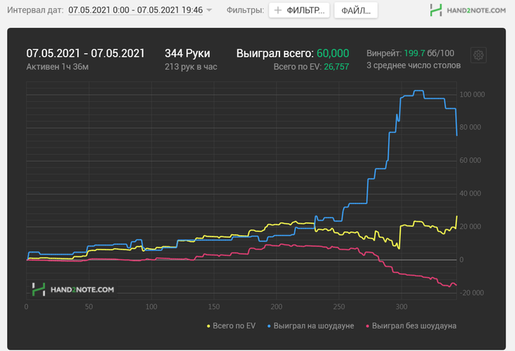Click the winrate value 199.7
This screenshot has width=515, height=351.
click(x=414, y=53)
